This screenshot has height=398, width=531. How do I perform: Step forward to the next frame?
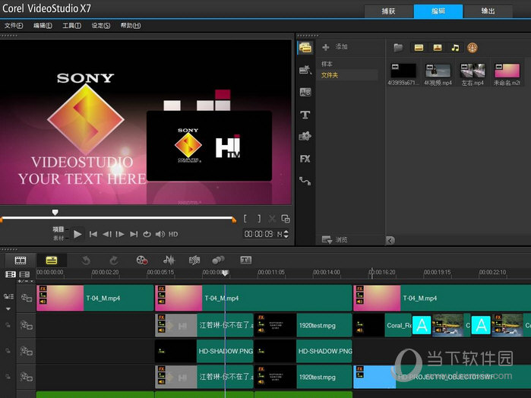click(120, 234)
